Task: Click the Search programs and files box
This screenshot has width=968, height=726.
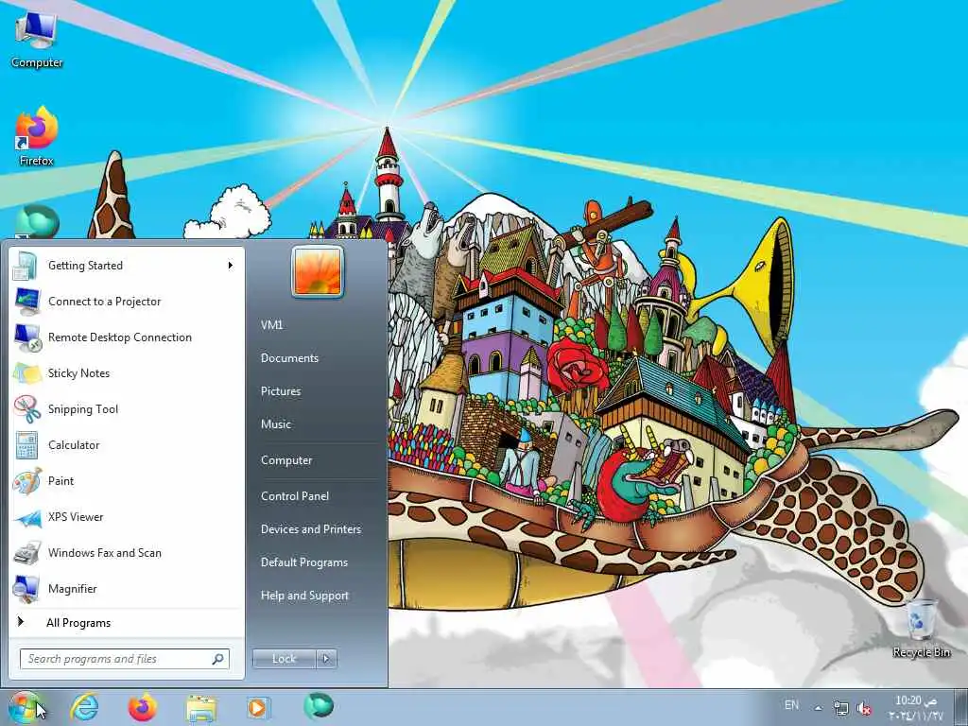Action: click(x=124, y=659)
